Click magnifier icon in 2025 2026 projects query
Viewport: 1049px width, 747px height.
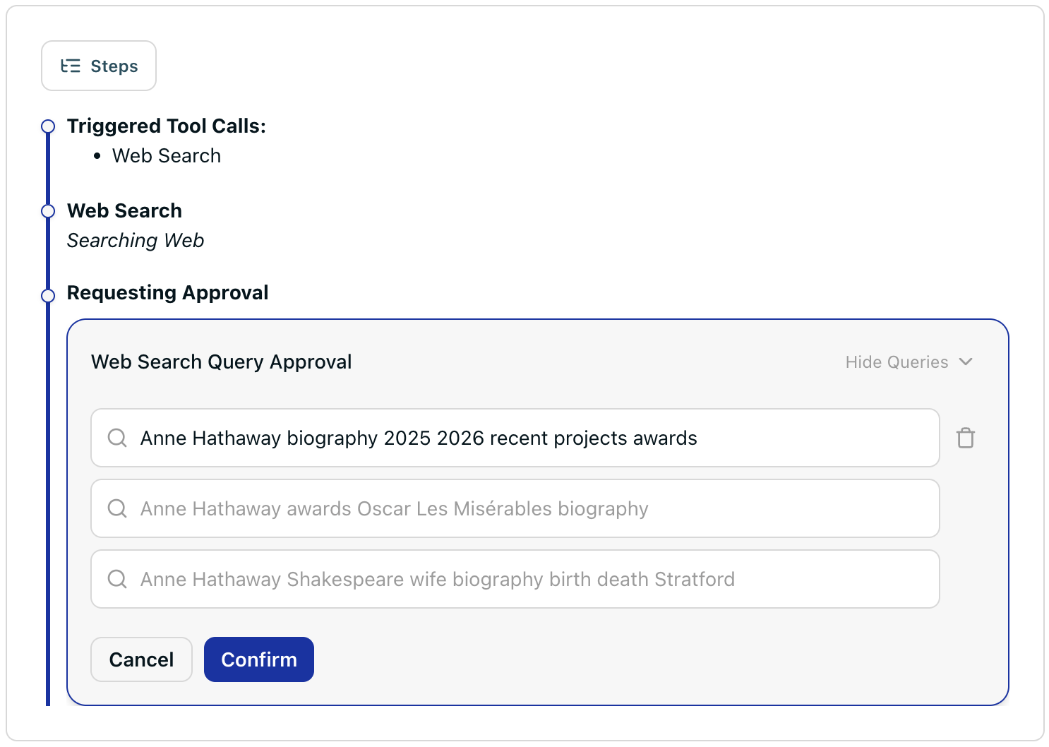click(x=117, y=438)
